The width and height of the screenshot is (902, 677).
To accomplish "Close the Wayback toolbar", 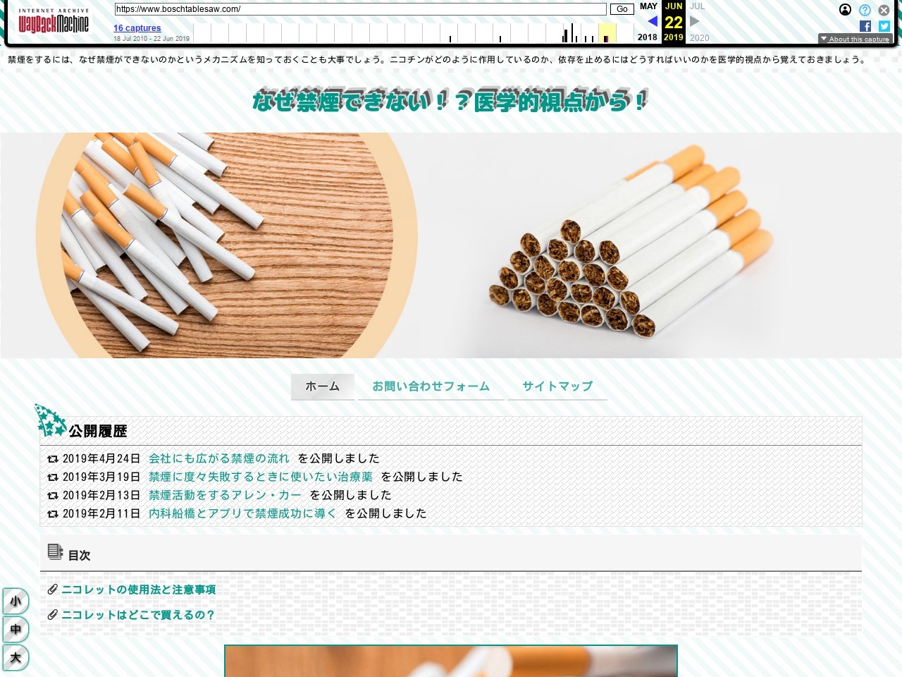I will 884,10.
